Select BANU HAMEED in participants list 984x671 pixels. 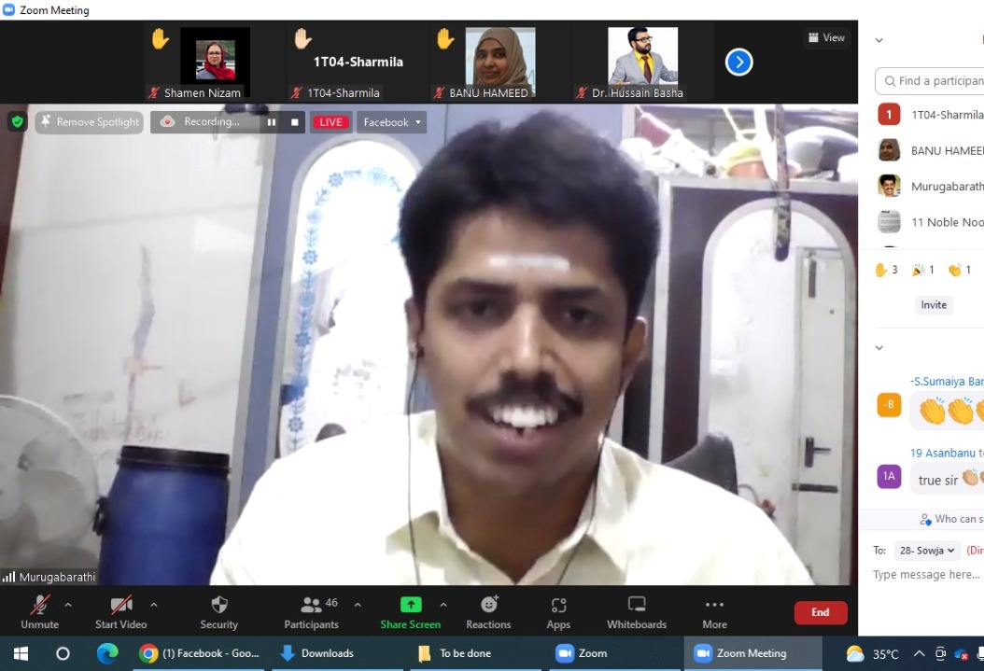click(x=930, y=150)
